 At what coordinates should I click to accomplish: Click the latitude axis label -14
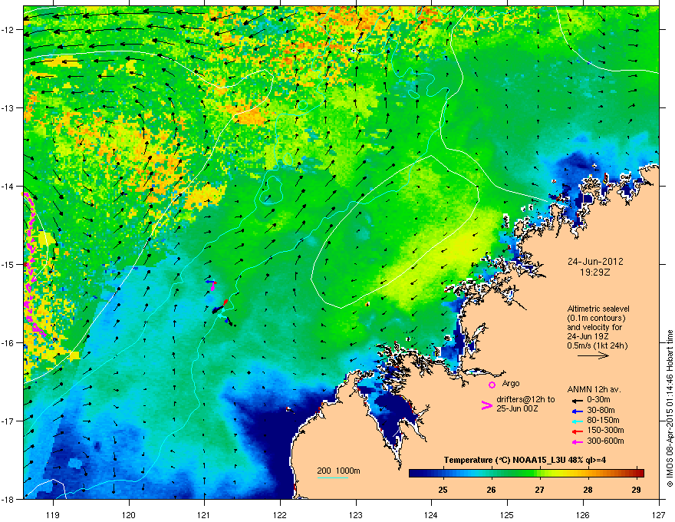(x=8, y=186)
